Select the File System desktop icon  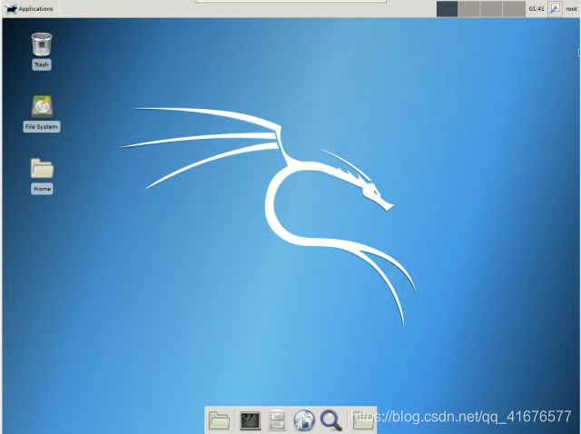pyautogui.click(x=42, y=107)
